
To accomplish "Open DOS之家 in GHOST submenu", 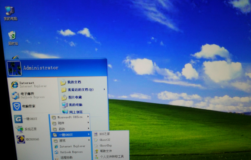I will (x=102, y=134).
